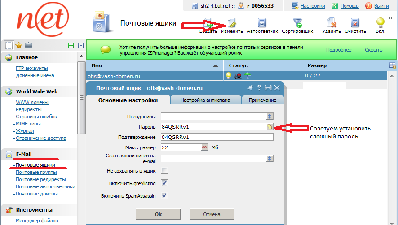Switch to the Настройка антиспама tab
The height and width of the screenshot is (225, 398).
[x=205, y=100]
